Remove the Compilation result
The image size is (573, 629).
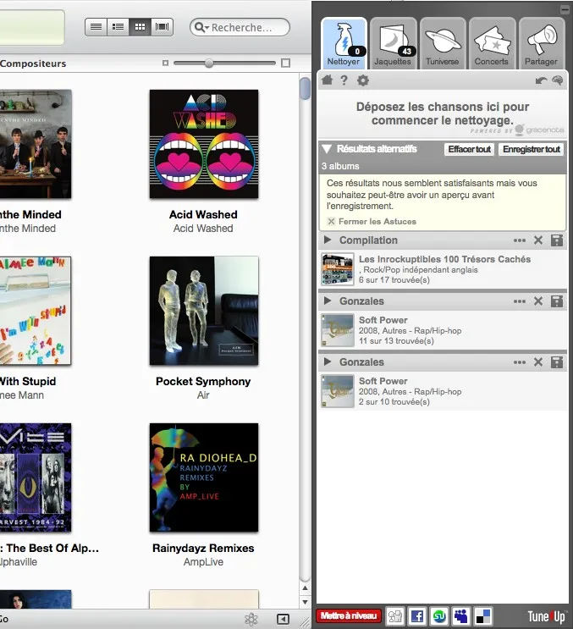point(538,240)
